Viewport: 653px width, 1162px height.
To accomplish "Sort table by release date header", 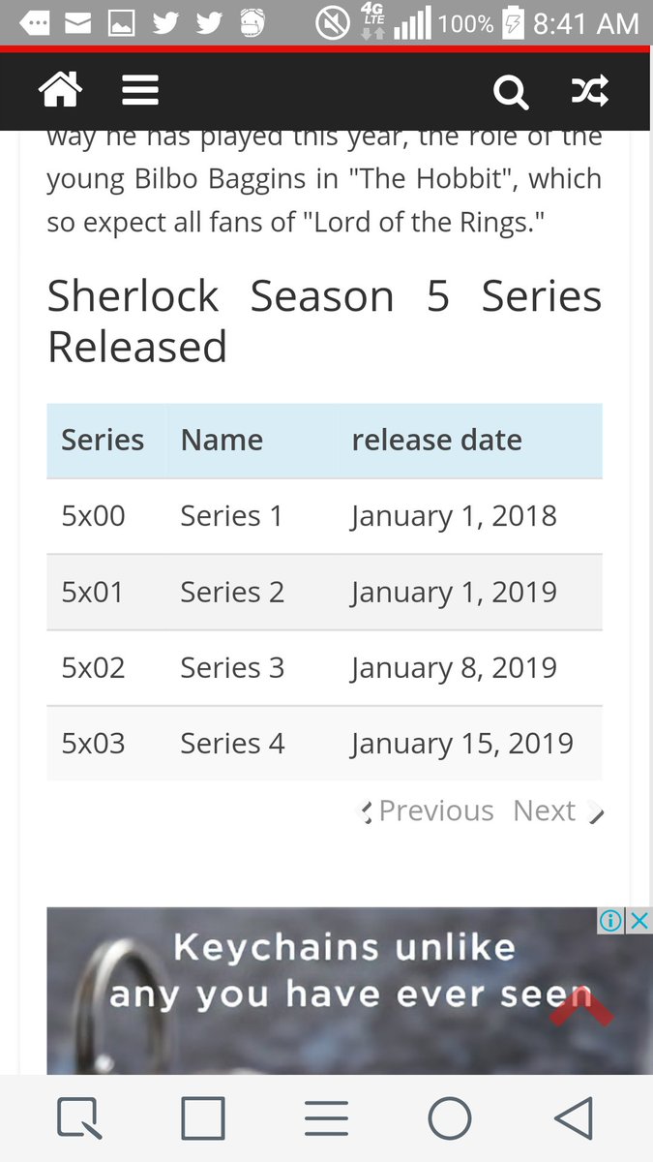I will pyautogui.click(x=436, y=441).
